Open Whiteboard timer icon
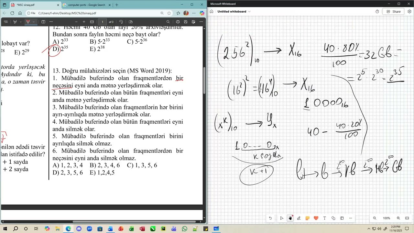Viewport: 414px width, 233px height. pyautogui.click(x=377, y=11)
